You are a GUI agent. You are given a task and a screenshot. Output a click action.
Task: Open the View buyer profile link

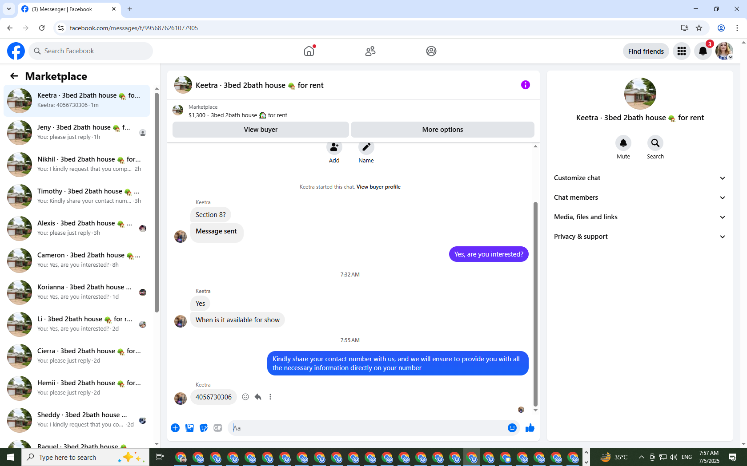[x=378, y=187]
